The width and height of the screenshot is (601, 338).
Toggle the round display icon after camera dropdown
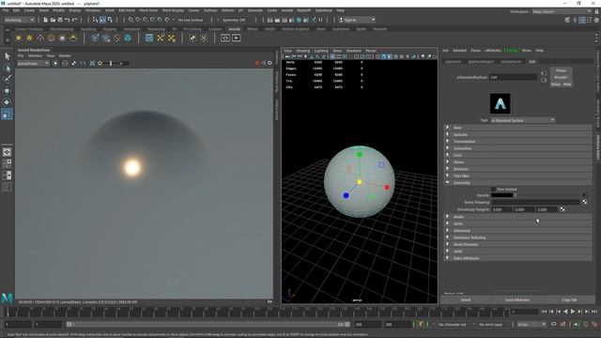(55, 63)
